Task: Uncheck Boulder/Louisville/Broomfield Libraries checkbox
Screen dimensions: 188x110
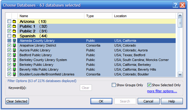Action: point(9,74)
